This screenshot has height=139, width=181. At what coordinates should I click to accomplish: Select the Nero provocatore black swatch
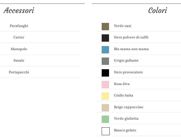(x=105, y=73)
